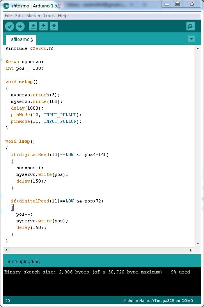Viewport: 204px width, 307px height.
Task: Open the Tools menu
Action: [x=49, y=16]
